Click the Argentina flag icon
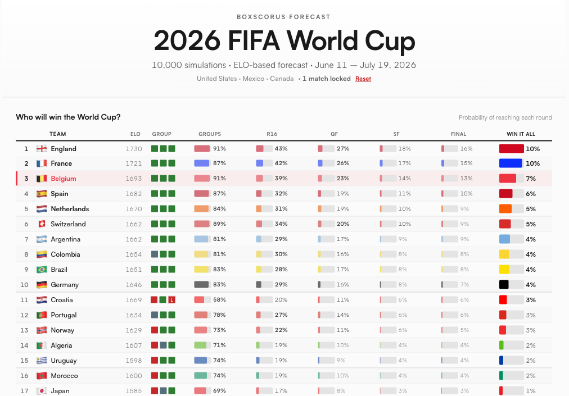 tap(41, 239)
